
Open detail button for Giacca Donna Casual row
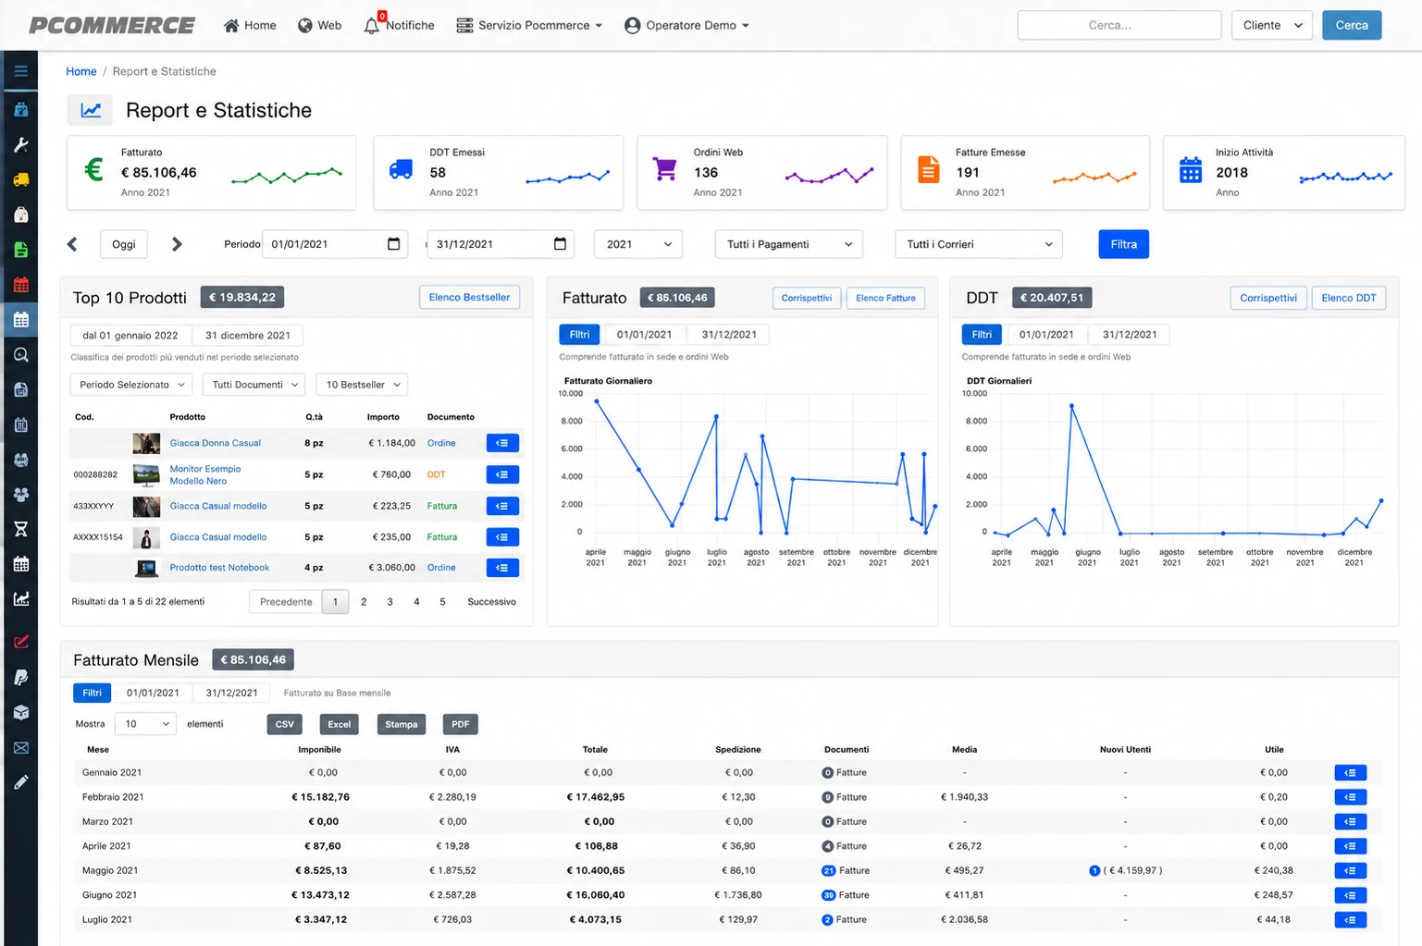tap(502, 443)
